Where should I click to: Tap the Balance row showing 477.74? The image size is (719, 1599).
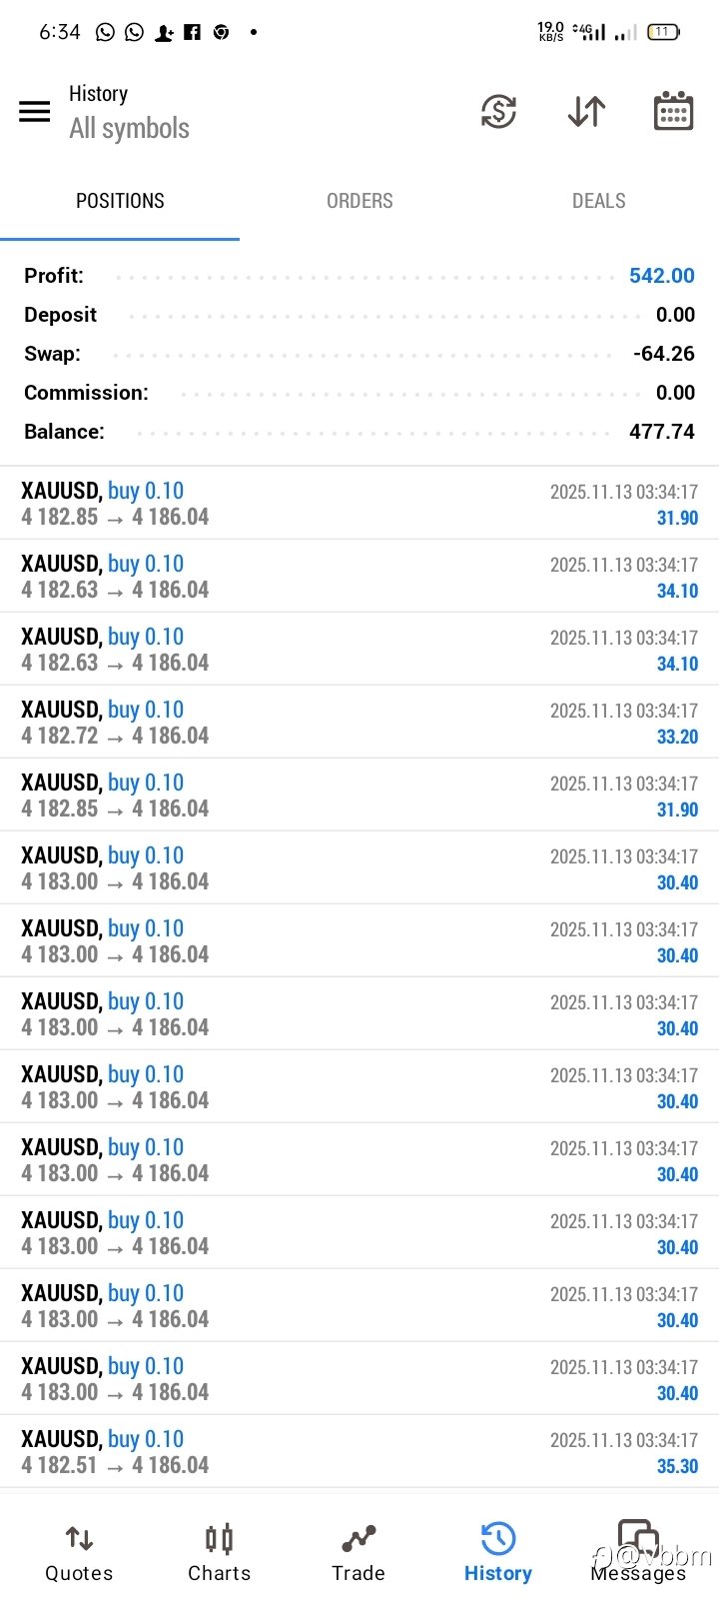(x=359, y=432)
